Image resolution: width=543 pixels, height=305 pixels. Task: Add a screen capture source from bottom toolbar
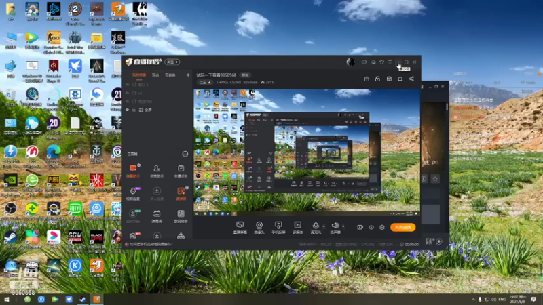tap(240, 228)
